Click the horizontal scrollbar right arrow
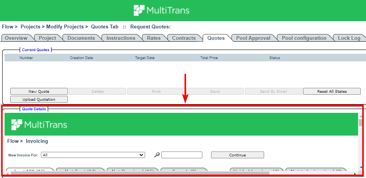Screen dimensions: 366x178 (x=355, y=173)
